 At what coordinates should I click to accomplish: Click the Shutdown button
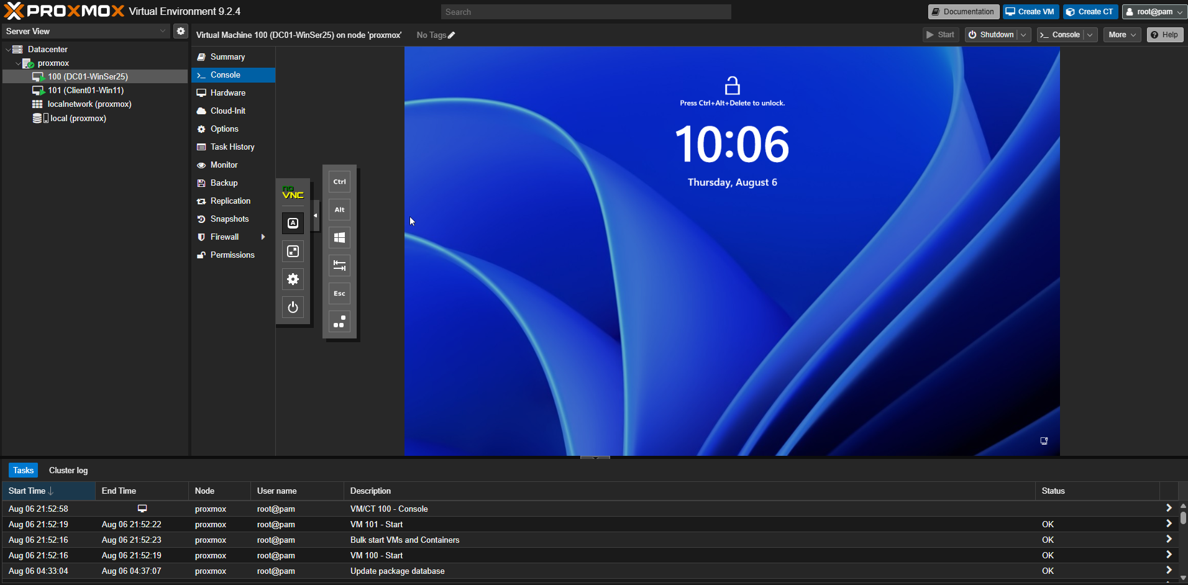pyautogui.click(x=991, y=35)
